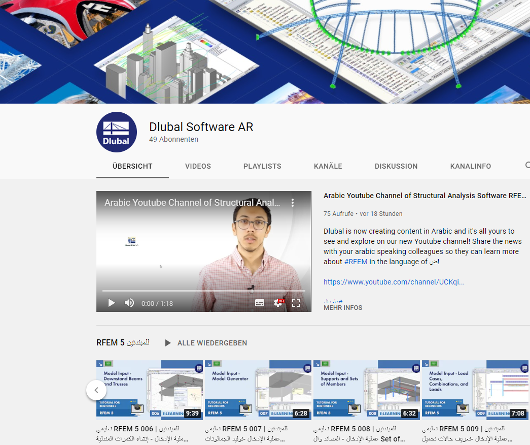Expand the description via MEHR INFOS
Image resolution: width=530 pixels, height=445 pixels.
click(342, 307)
